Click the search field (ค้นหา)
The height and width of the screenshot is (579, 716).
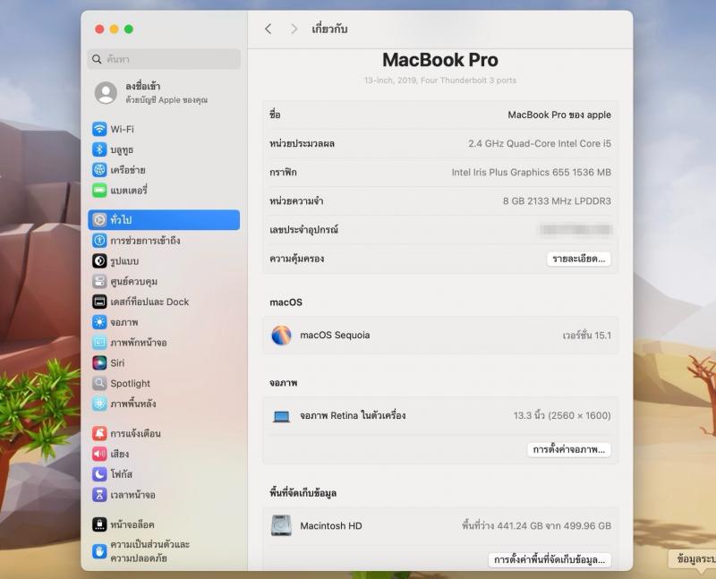point(164,59)
